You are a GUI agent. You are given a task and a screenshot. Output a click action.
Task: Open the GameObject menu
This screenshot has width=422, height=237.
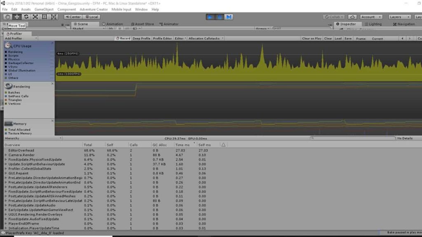[x=44, y=9]
